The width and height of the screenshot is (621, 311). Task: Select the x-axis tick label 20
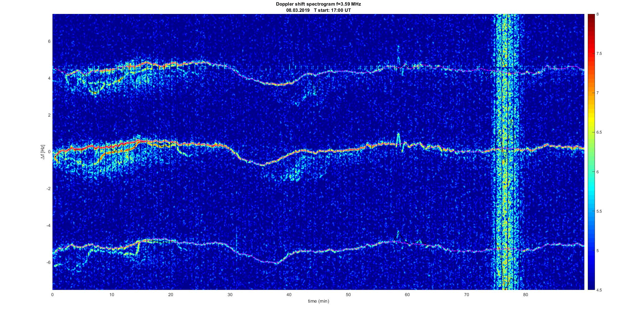coord(171,295)
